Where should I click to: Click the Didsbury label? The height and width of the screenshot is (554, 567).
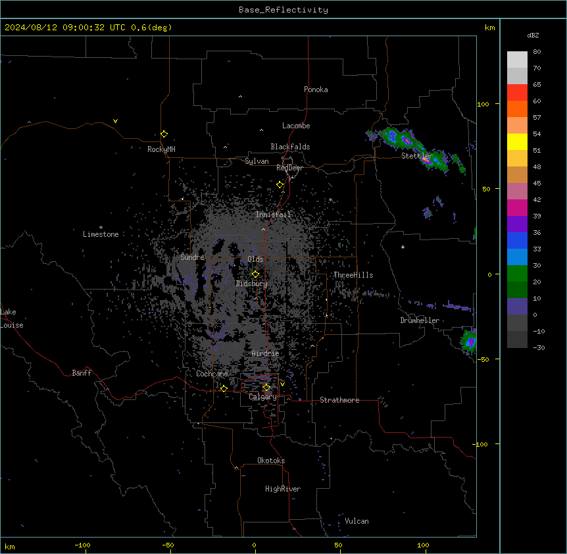point(252,284)
